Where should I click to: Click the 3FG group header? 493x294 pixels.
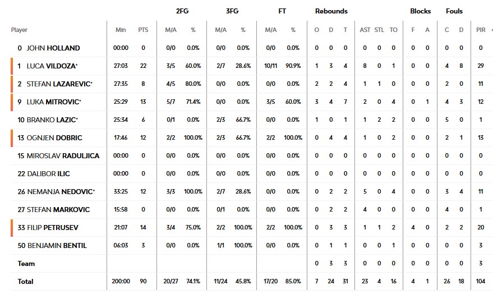coord(232,11)
